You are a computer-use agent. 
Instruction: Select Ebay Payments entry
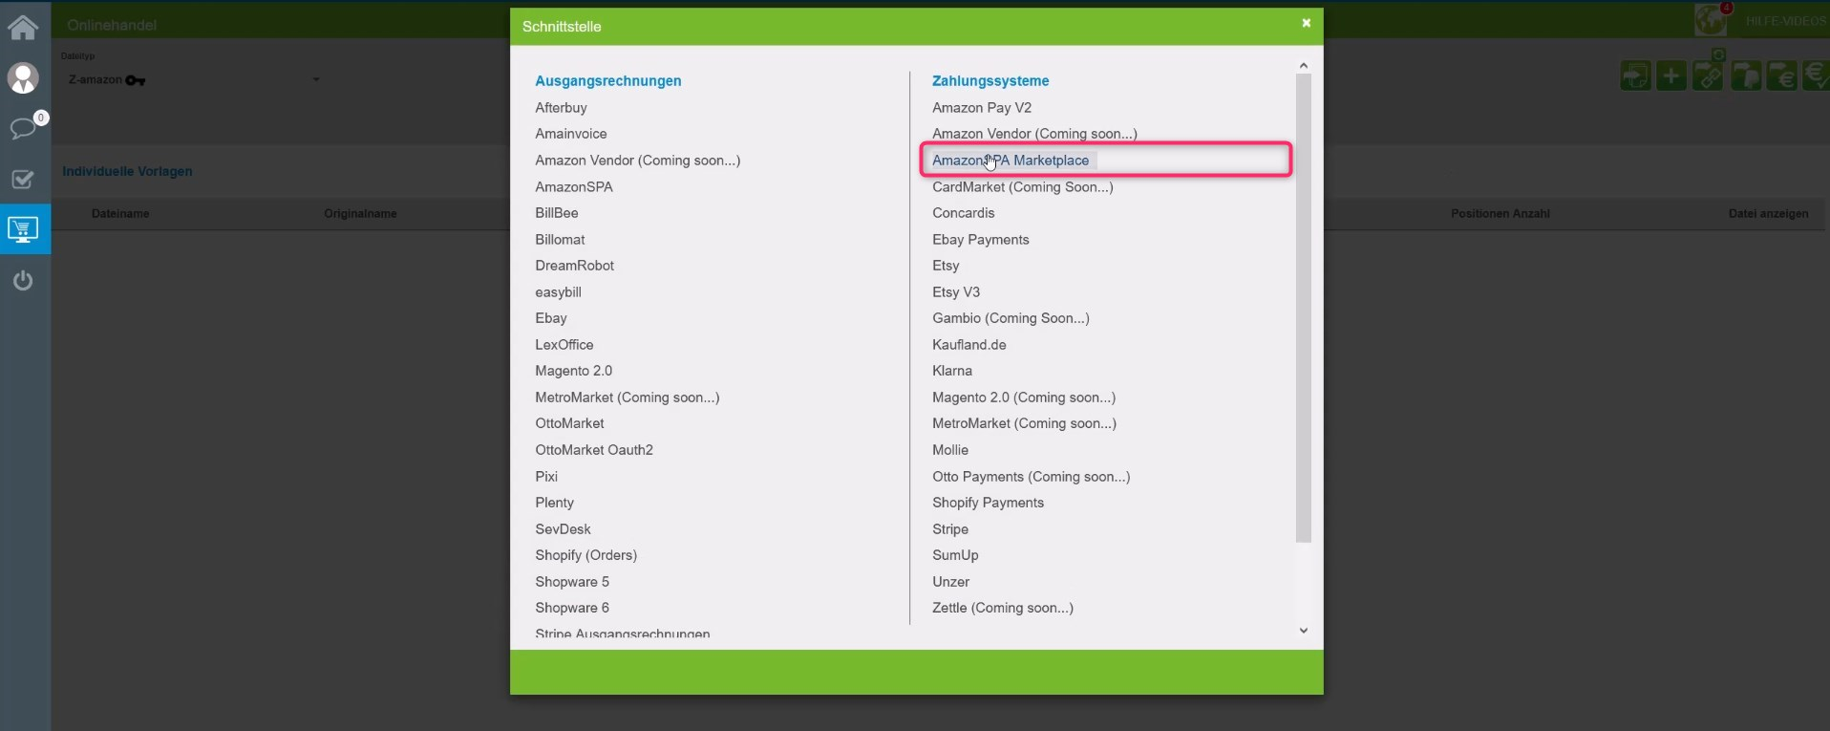click(x=981, y=240)
